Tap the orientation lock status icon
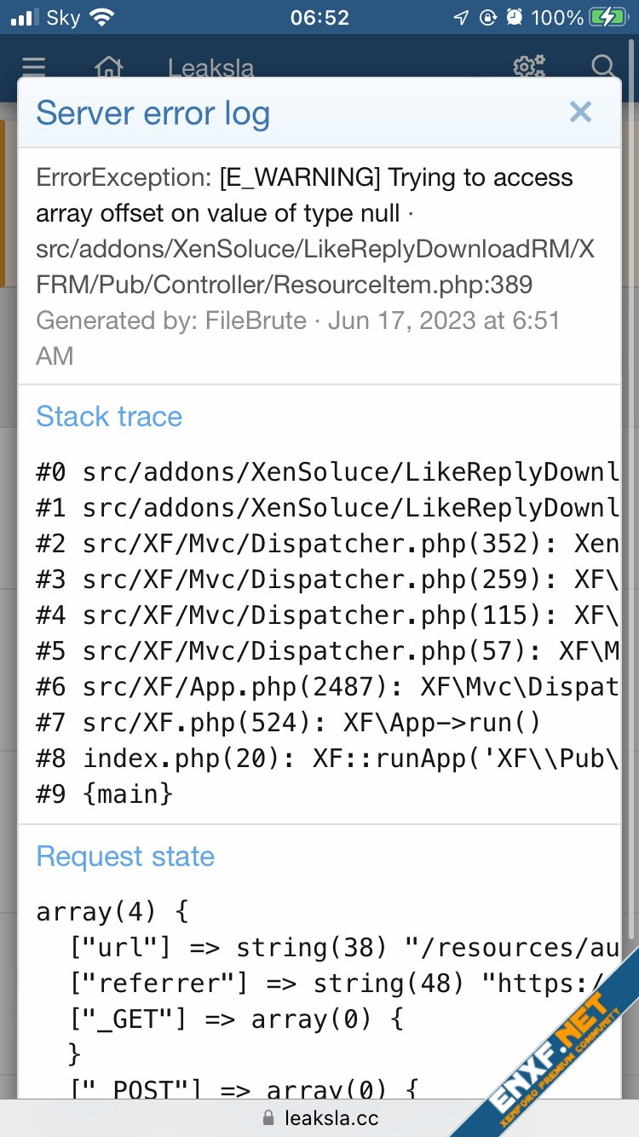 487,17
